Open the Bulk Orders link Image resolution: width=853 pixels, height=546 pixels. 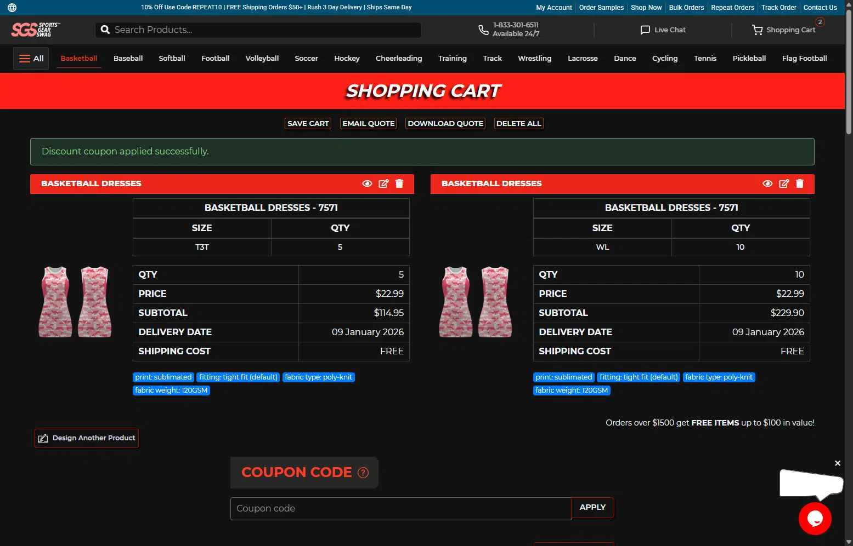(686, 8)
